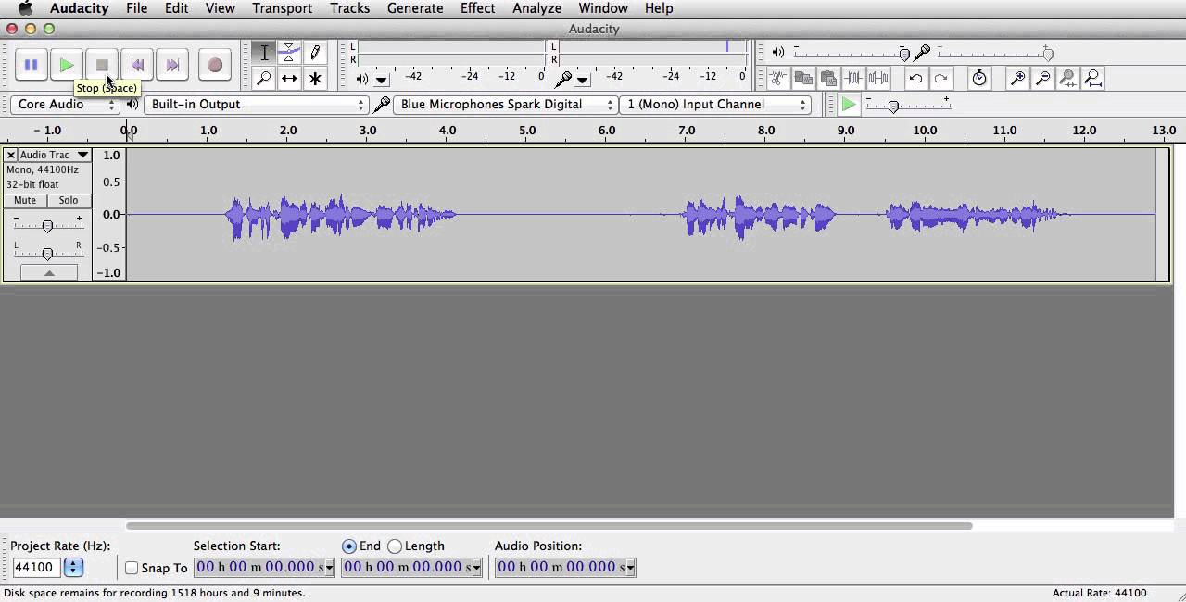Viewport: 1186px width, 602px height.
Task: Open the Transport menu
Action: pyautogui.click(x=282, y=8)
